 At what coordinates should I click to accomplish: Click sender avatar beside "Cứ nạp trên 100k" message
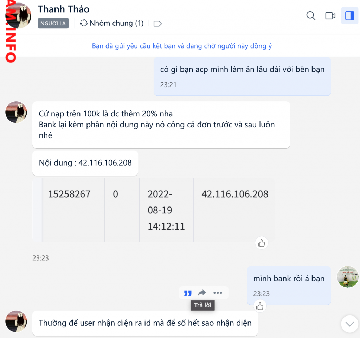tap(16, 112)
